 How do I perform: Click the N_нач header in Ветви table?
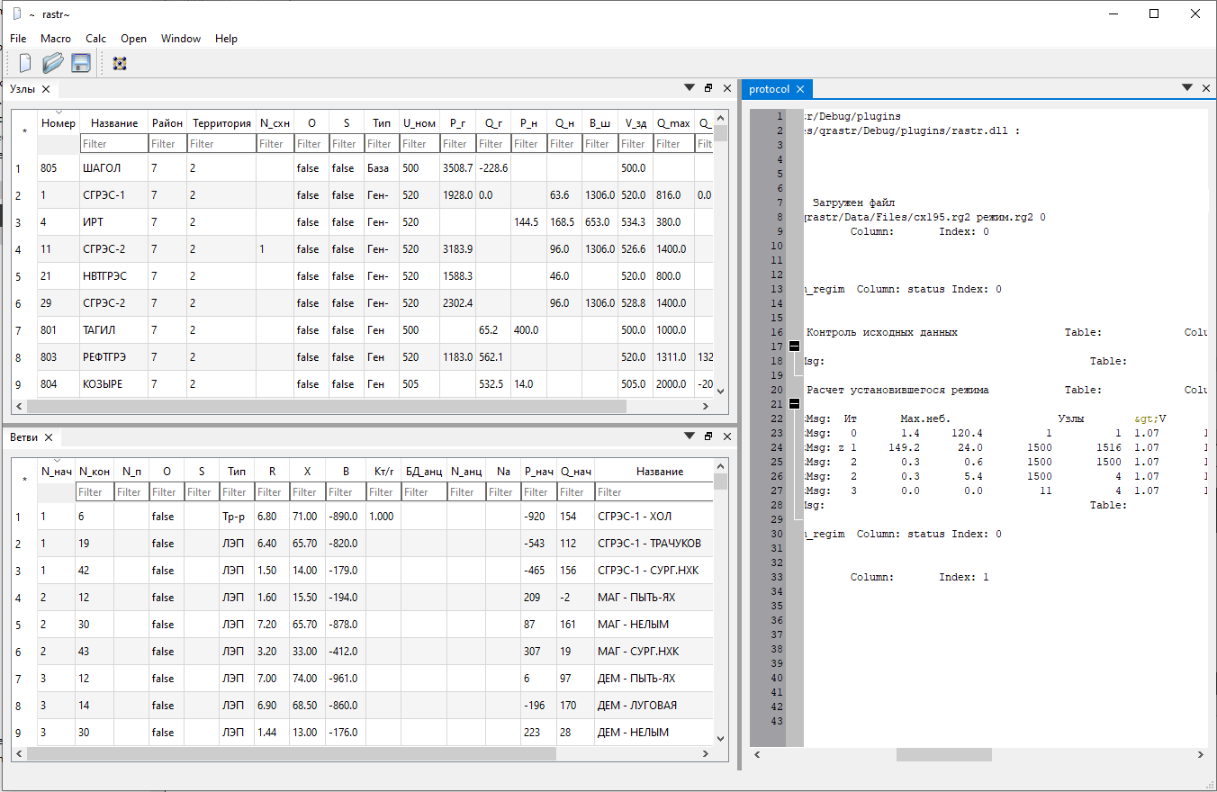coord(57,472)
